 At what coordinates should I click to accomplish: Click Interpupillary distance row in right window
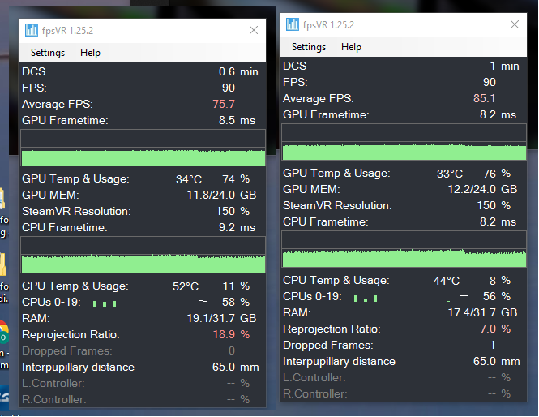403,361
